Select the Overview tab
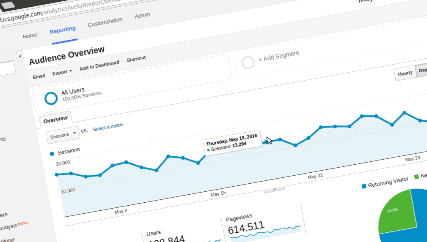Viewport: 427px width, 242px height. coord(55,120)
